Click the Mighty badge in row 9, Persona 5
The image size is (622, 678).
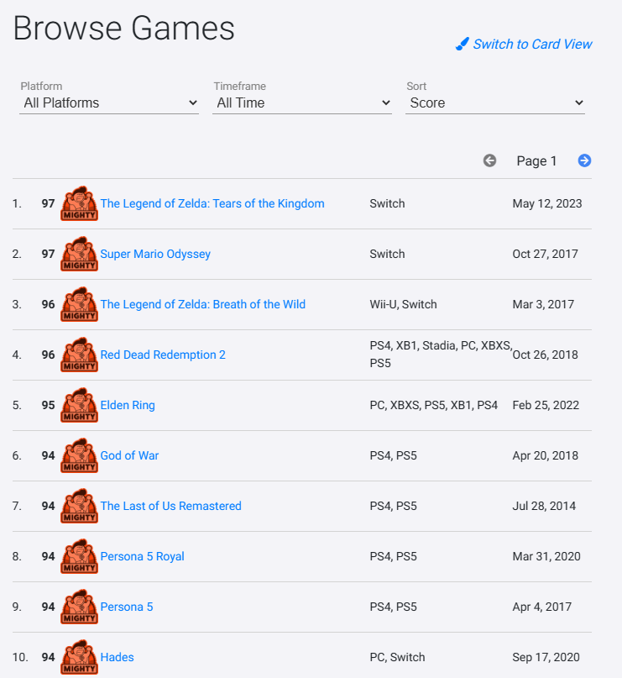pyautogui.click(x=80, y=607)
